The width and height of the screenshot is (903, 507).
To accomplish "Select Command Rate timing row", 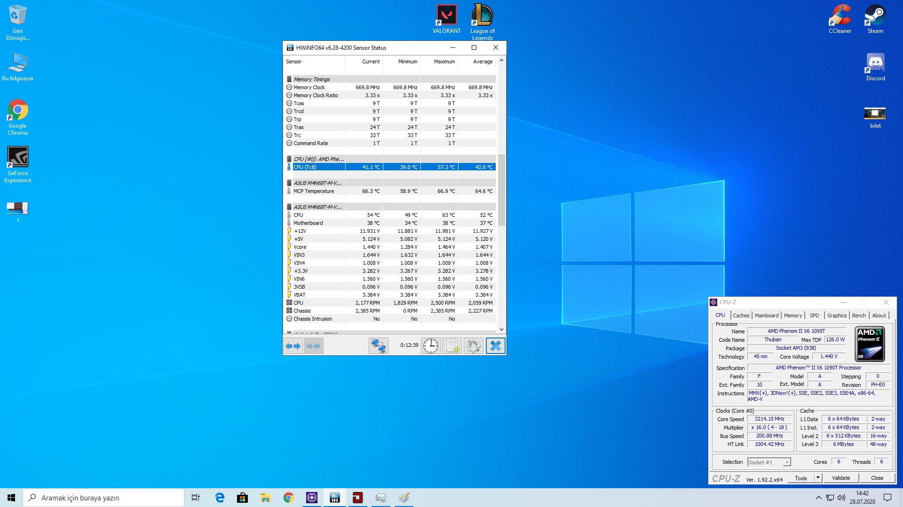I will pos(390,143).
